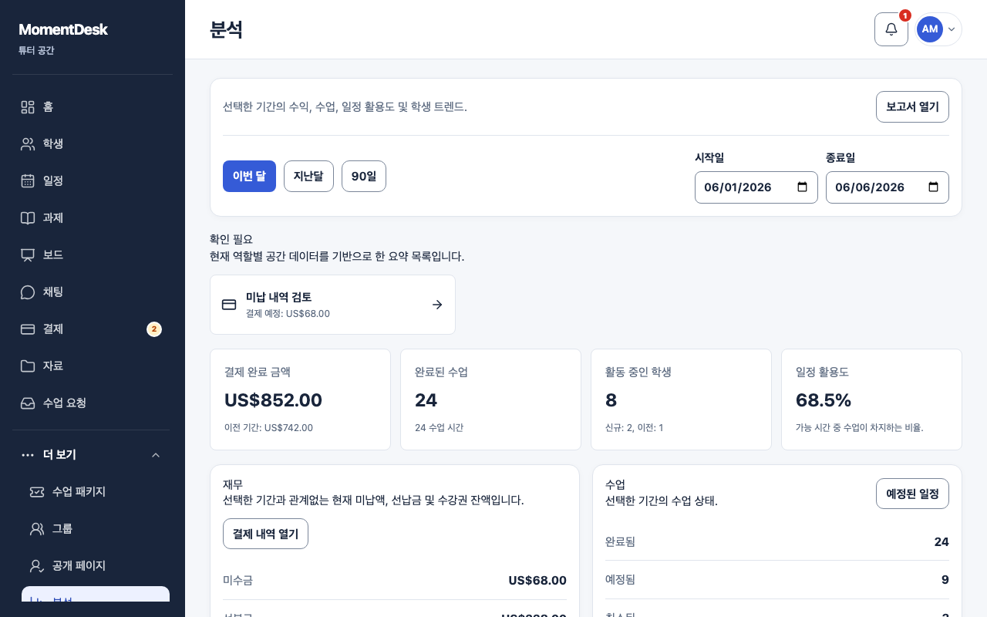Collapse the 더 보기 section chevron
Screen dimensions: 987x617
coord(156,455)
